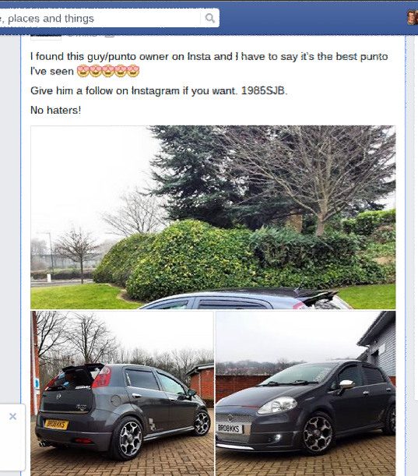Click the white popup panel below the X

(x=12, y=437)
